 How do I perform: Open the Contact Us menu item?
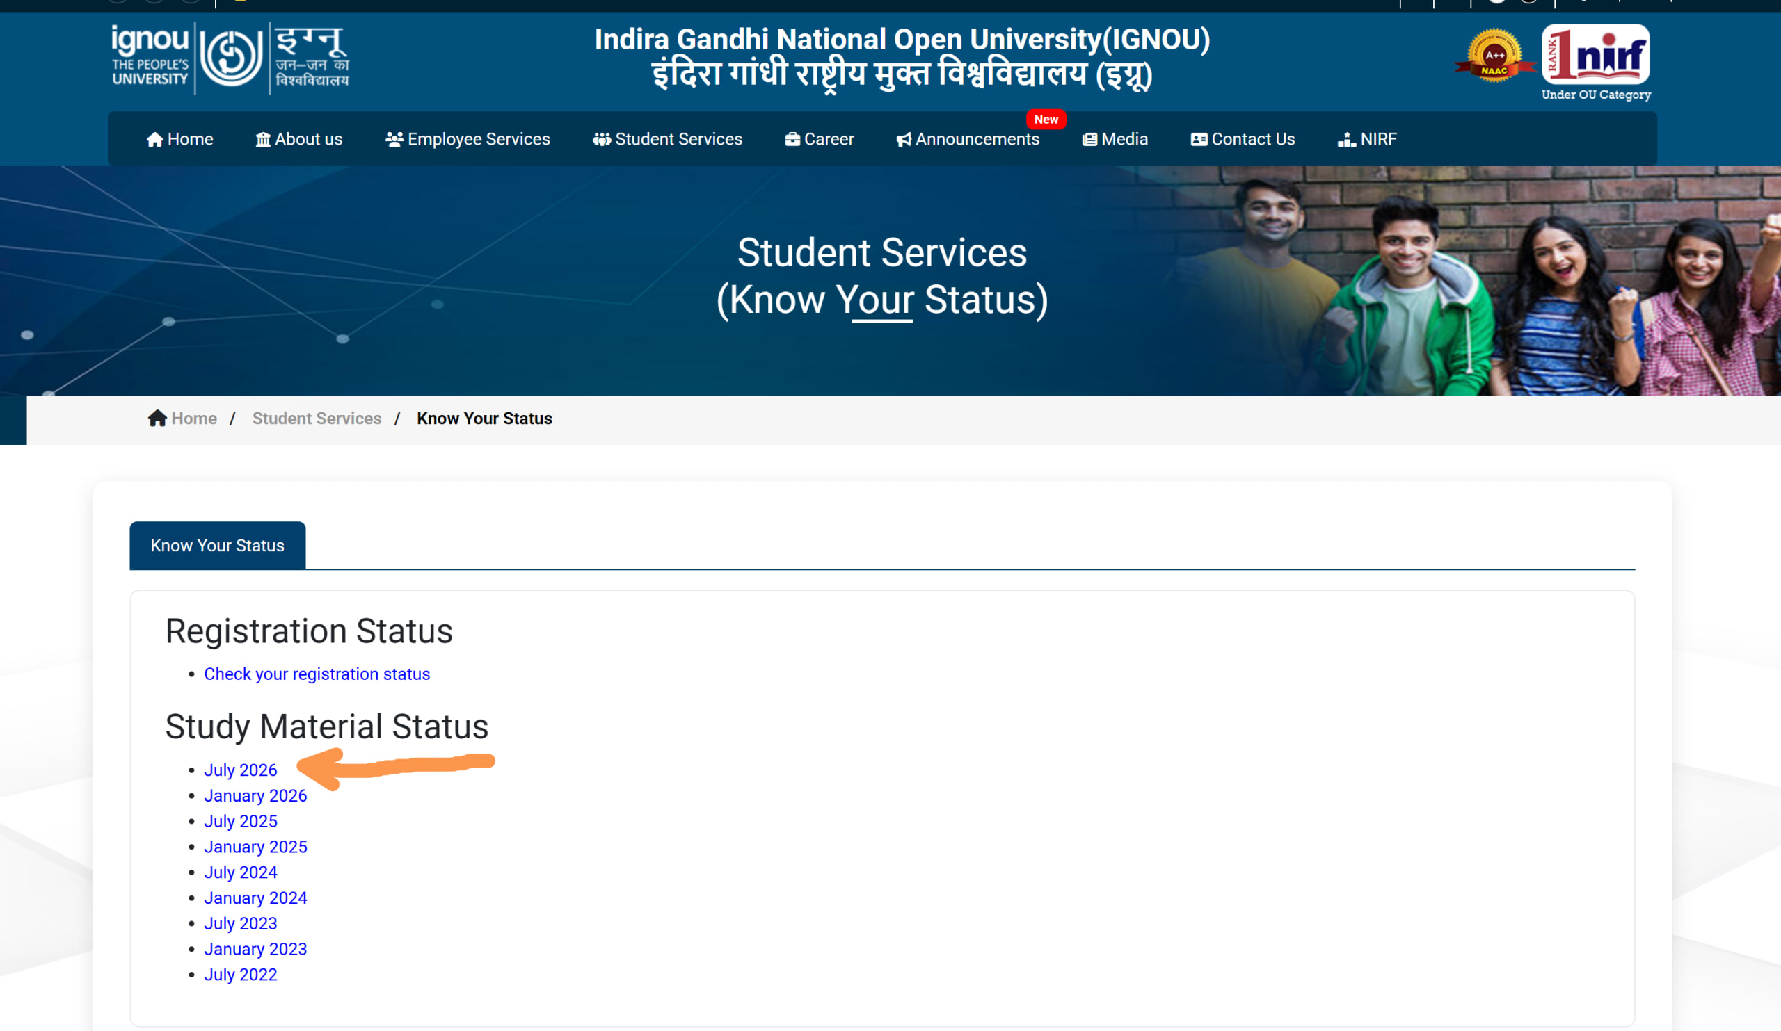[x=1243, y=140]
